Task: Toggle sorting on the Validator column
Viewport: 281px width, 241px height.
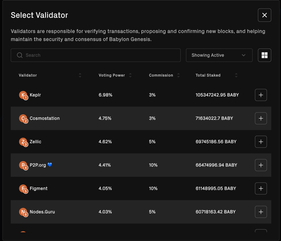Action: point(80,75)
